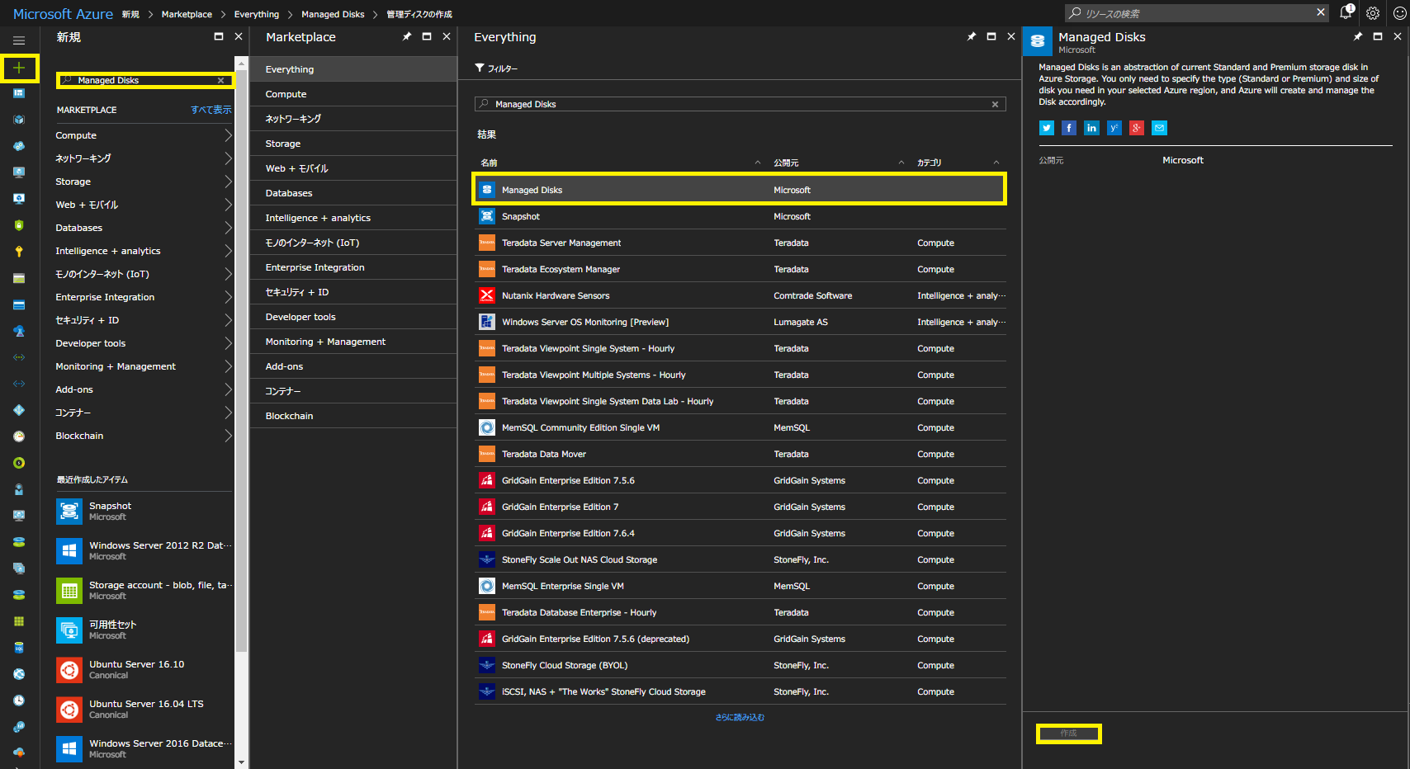
Task: Click the Windows Server OS Monitoring icon
Action: (487, 322)
